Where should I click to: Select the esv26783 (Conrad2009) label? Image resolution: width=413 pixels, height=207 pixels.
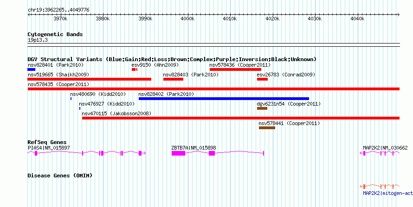click(x=286, y=75)
